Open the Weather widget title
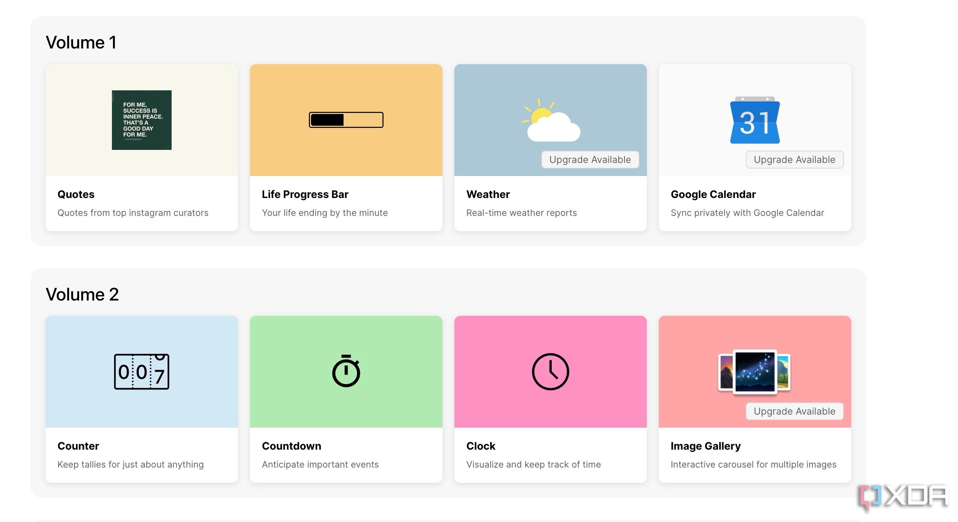Image resolution: width=958 pixels, height=522 pixels. [488, 194]
